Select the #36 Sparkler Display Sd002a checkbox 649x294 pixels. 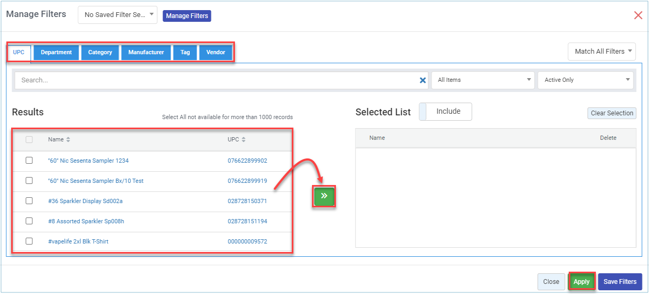pos(29,200)
